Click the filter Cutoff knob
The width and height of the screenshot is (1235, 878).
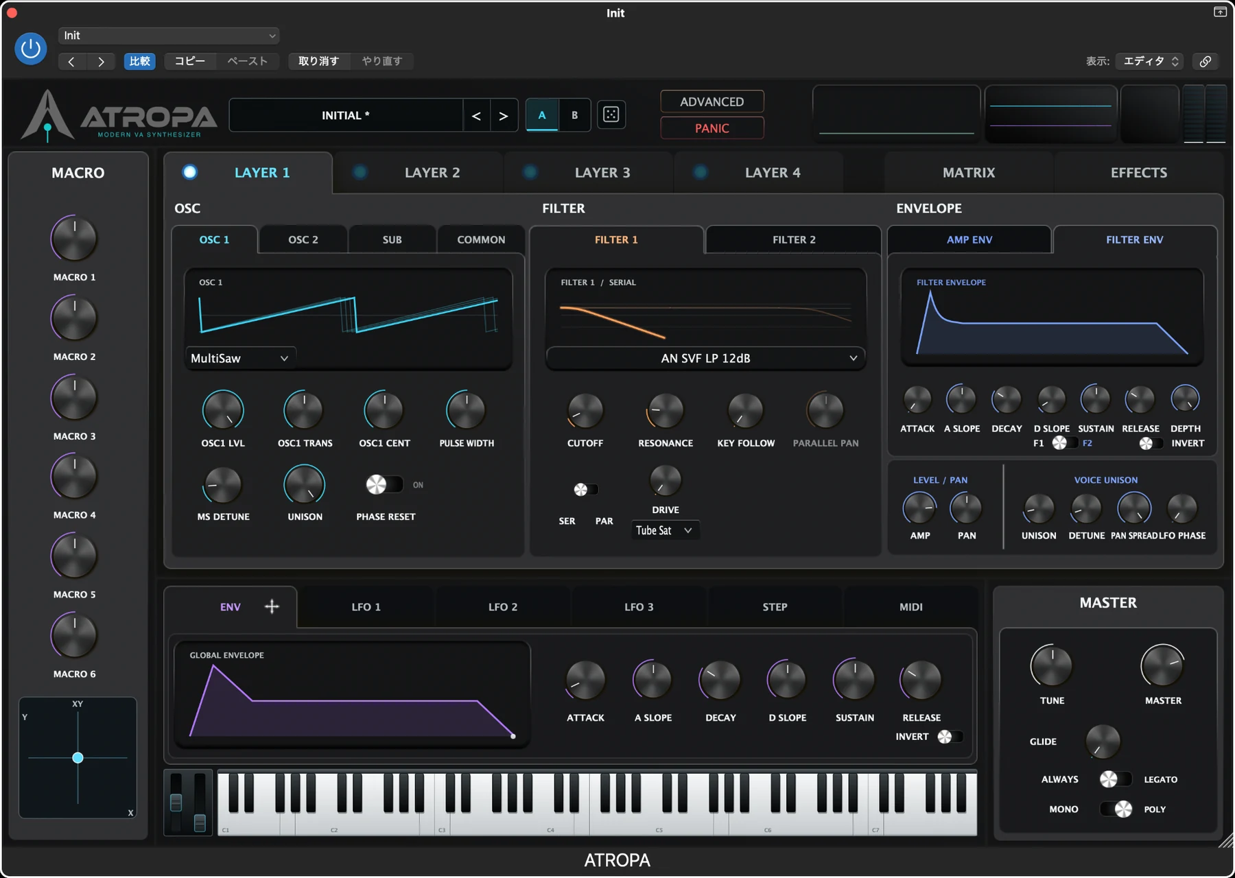point(585,410)
